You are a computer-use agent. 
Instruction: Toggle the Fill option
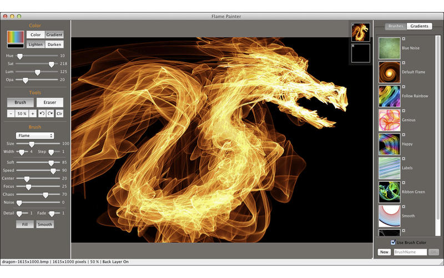click(24, 225)
